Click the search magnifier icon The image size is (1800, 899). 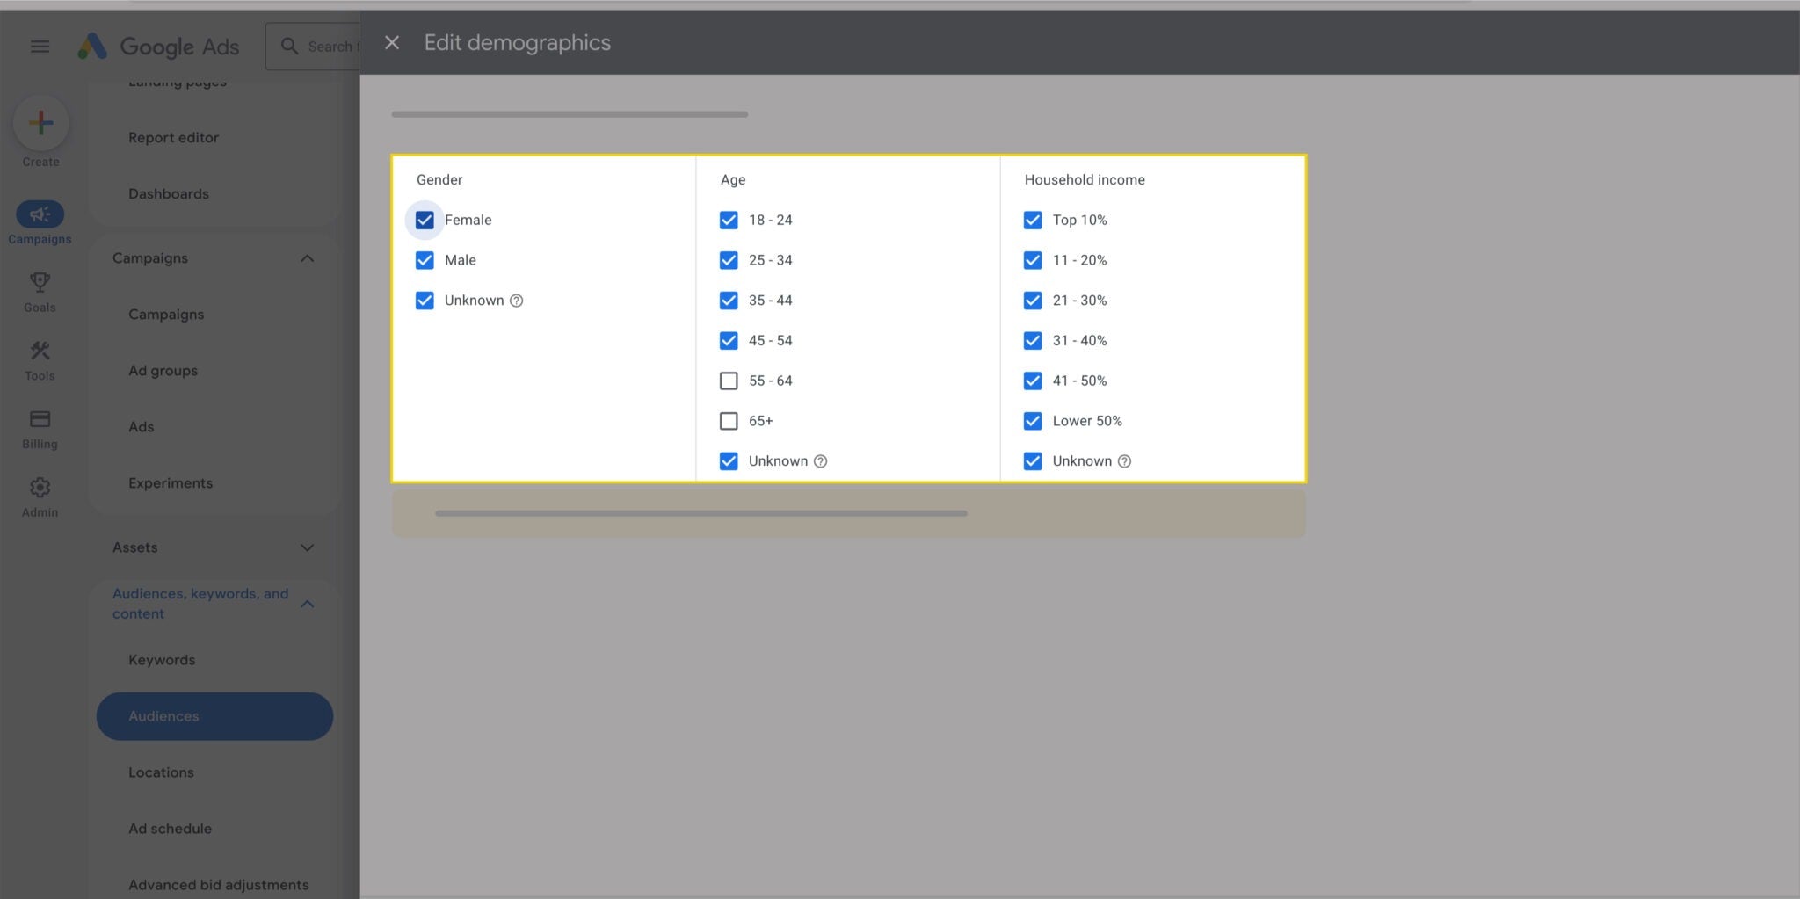click(x=289, y=47)
